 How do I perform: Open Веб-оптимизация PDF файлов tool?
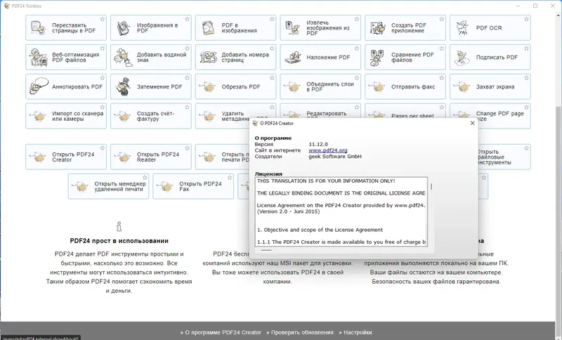point(66,58)
